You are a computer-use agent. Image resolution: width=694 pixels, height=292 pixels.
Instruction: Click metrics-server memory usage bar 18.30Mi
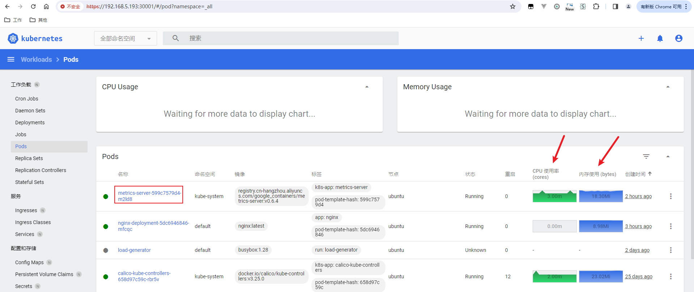click(x=601, y=196)
